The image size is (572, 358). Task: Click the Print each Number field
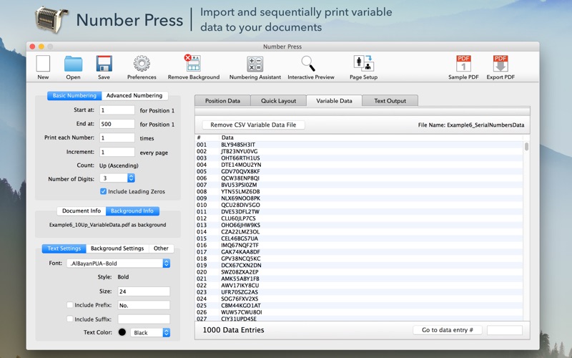[x=117, y=137]
